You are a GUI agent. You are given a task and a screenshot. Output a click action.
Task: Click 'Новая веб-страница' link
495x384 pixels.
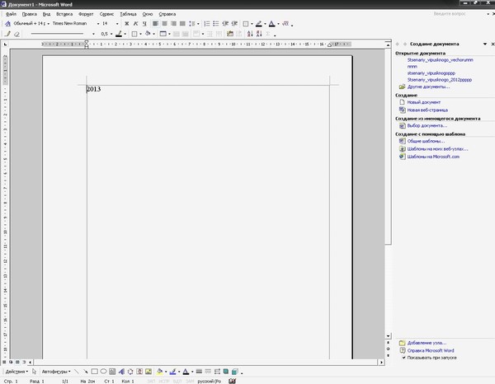coord(427,110)
